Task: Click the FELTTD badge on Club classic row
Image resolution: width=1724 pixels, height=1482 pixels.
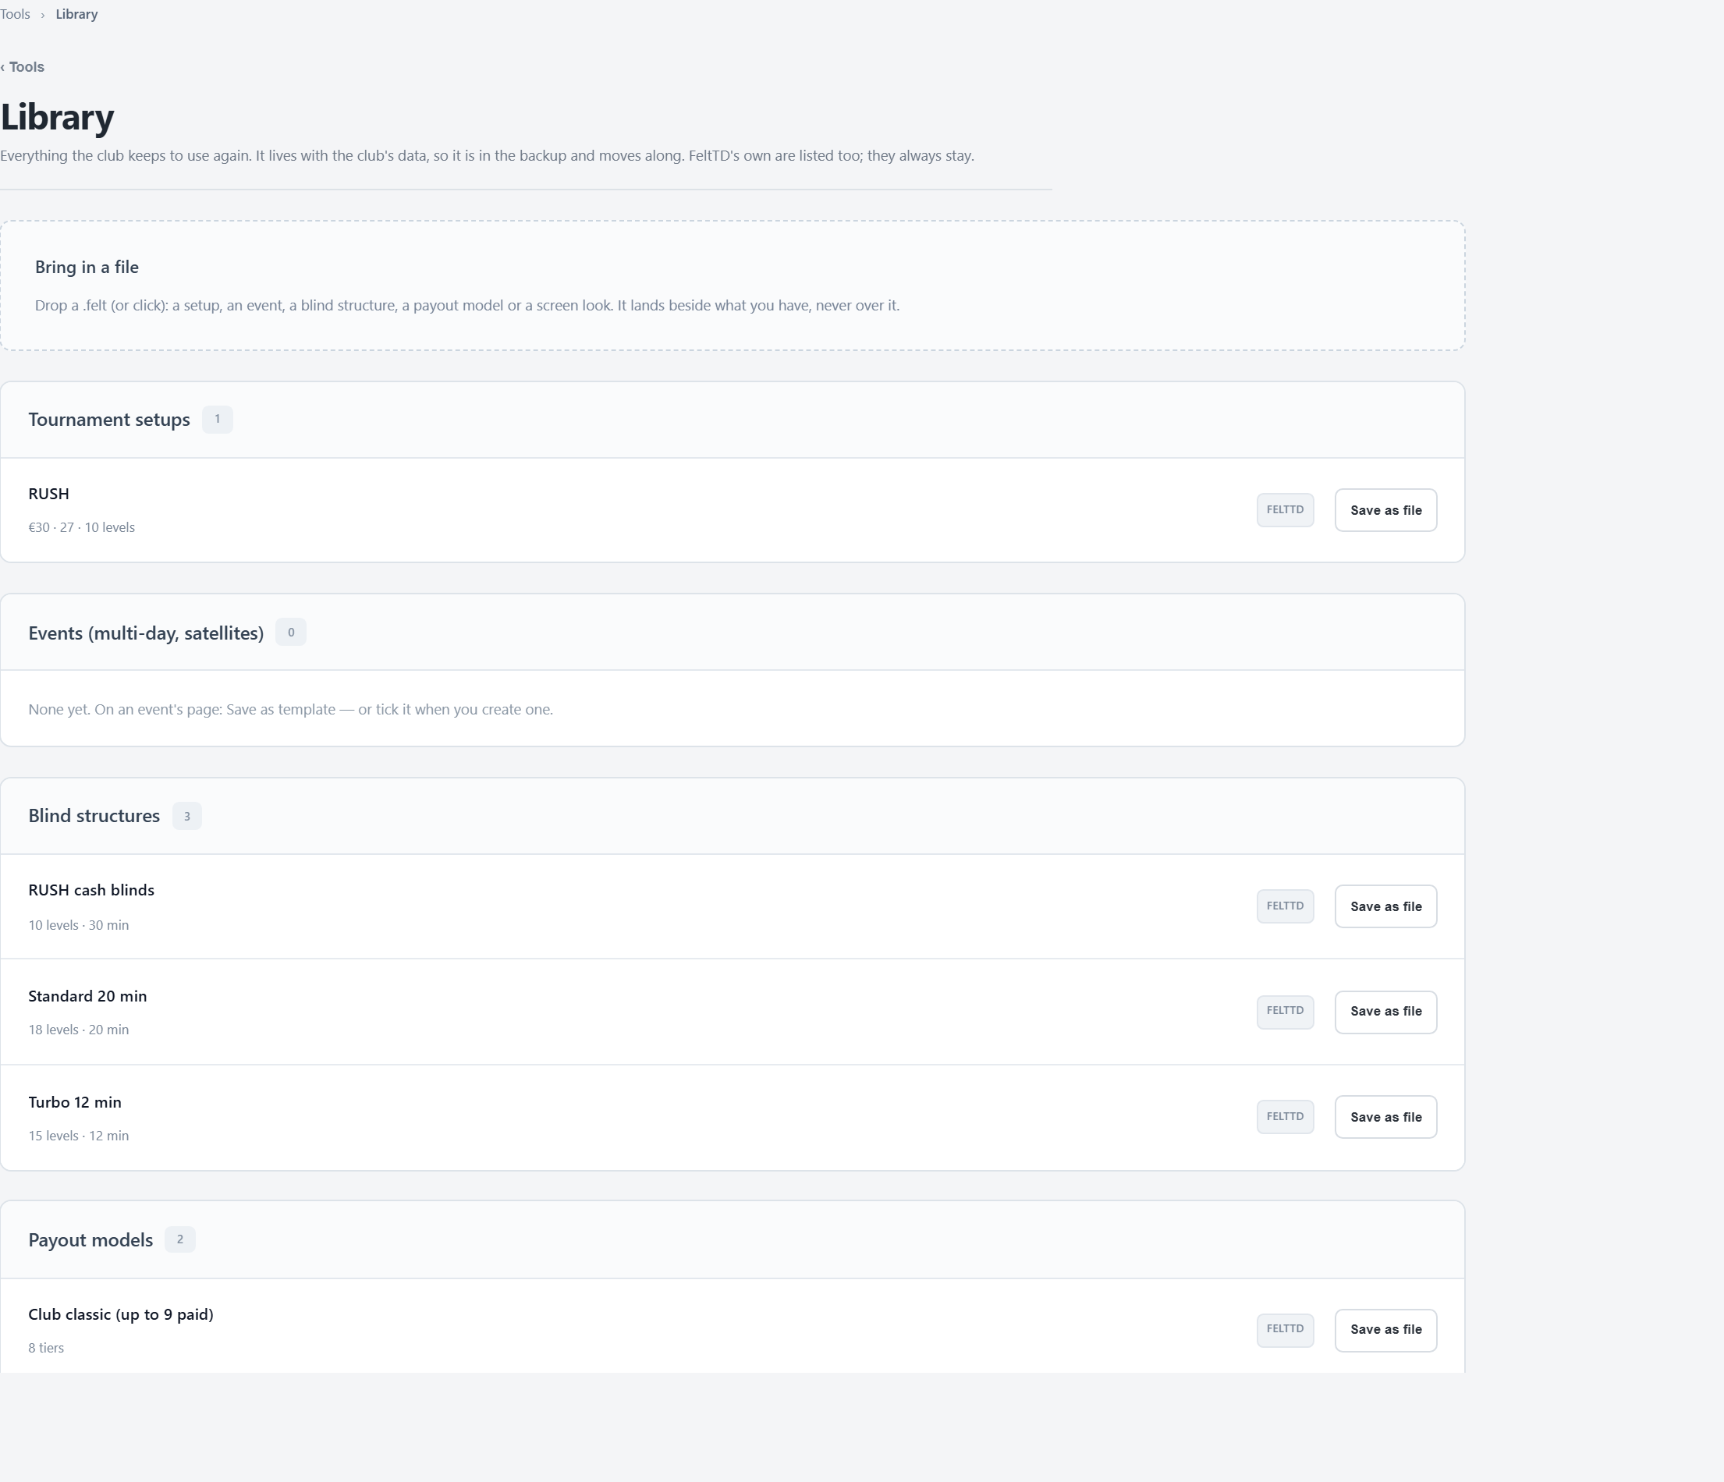Action: pyautogui.click(x=1285, y=1329)
